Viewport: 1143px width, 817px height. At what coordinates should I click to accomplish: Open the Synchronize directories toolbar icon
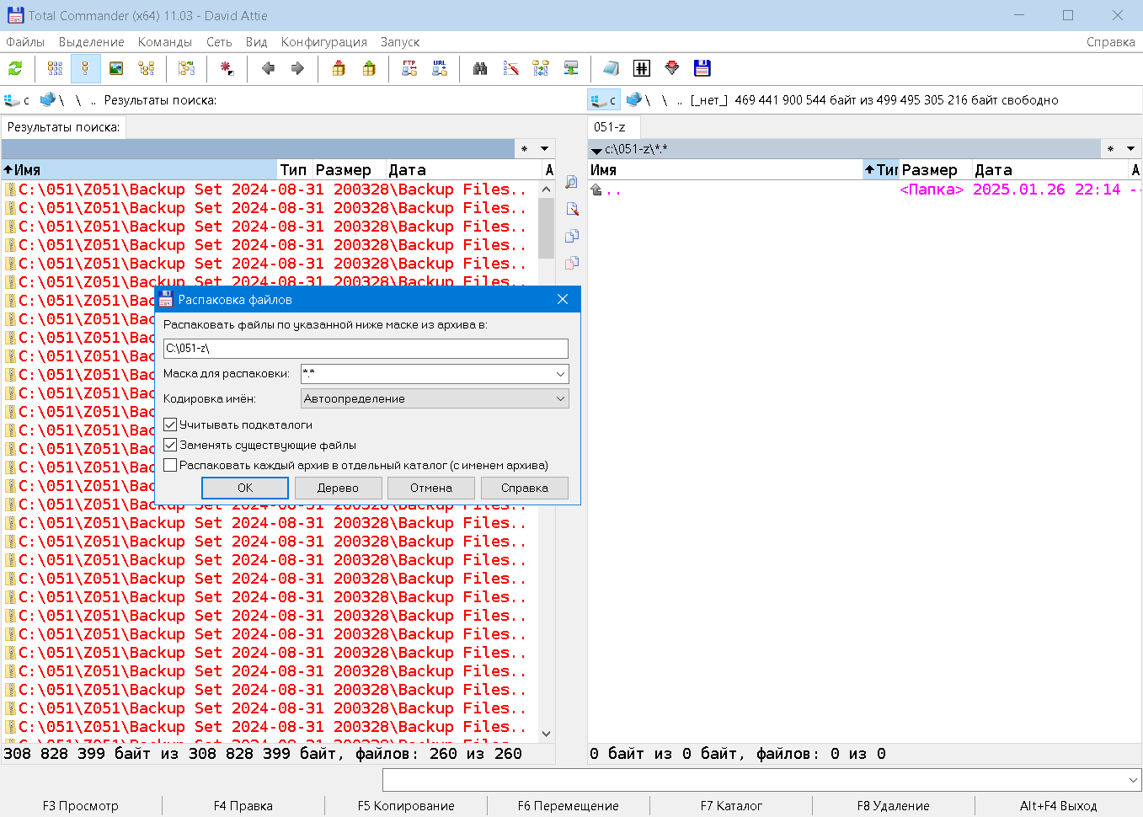point(540,68)
